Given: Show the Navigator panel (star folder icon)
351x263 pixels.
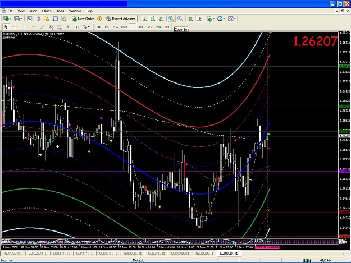Looking at the screenshot, I should point(47,19).
